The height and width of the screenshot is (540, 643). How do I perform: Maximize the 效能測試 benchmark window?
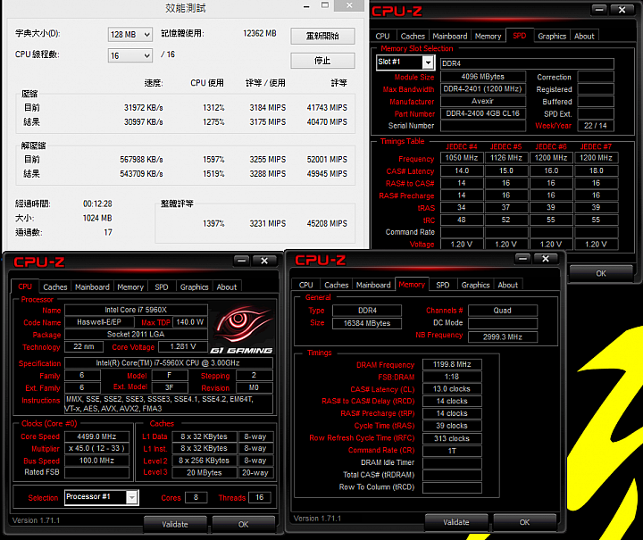point(325,5)
